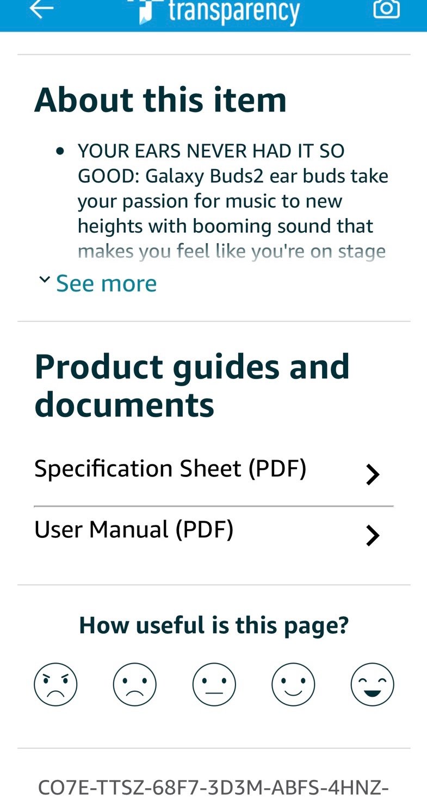Expand the See more chevron
Image resolution: width=427 pixels, height=799 pixels.
[x=44, y=280]
